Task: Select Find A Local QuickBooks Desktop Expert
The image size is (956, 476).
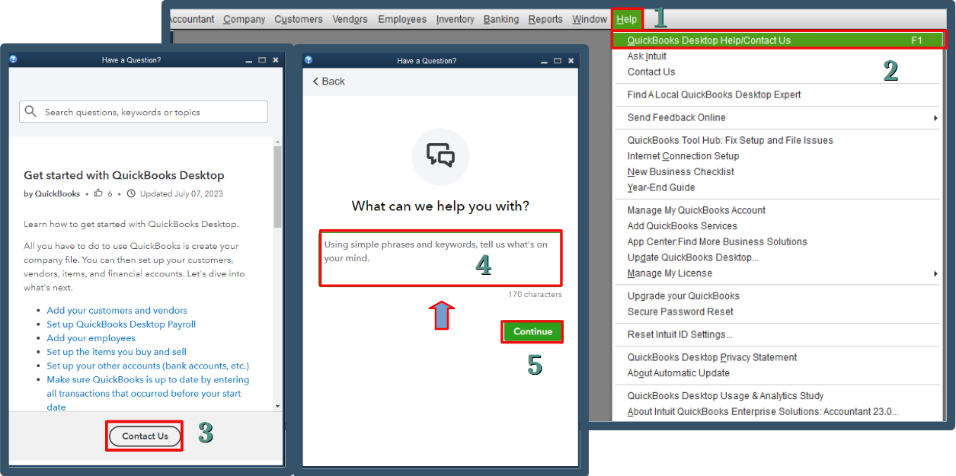Action: [714, 94]
